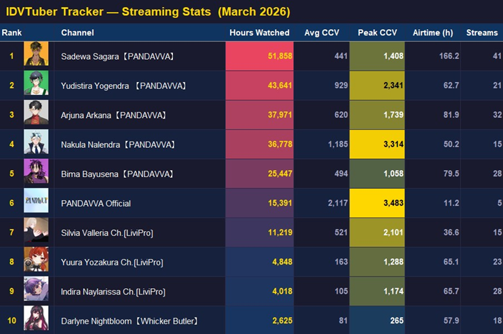Click the peak CCV cell 2,101
This screenshot has height=334, width=503.
click(x=377, y=233)
